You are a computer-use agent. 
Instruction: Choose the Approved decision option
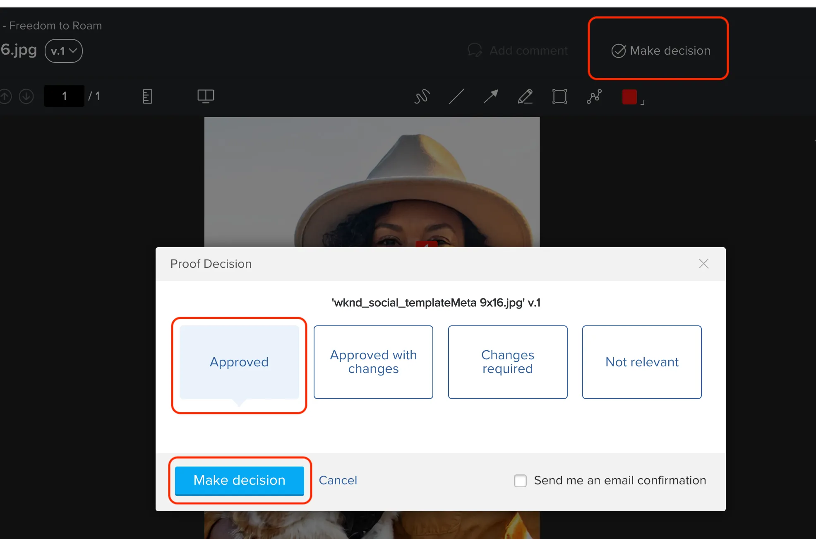[239, 362]
